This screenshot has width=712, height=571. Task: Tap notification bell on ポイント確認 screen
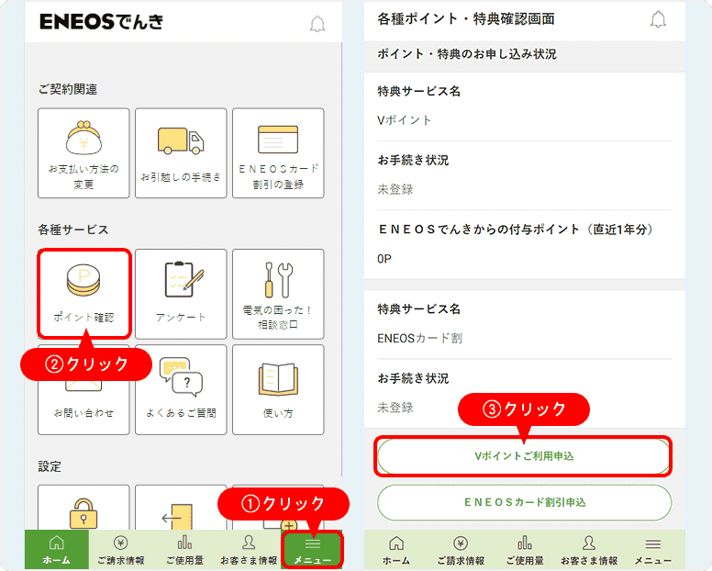point(658,19)
